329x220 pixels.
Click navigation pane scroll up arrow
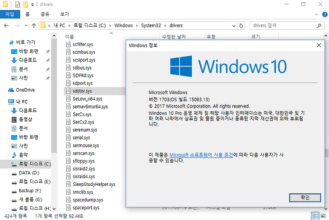pos(54,36)
